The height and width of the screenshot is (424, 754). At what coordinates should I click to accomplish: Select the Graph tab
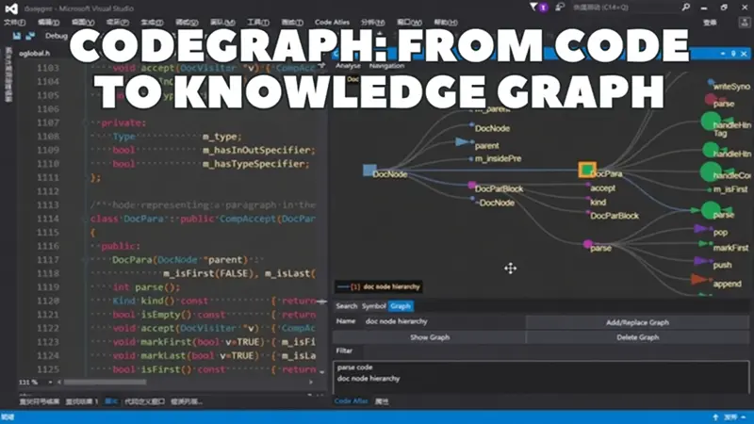click(400, 306)
